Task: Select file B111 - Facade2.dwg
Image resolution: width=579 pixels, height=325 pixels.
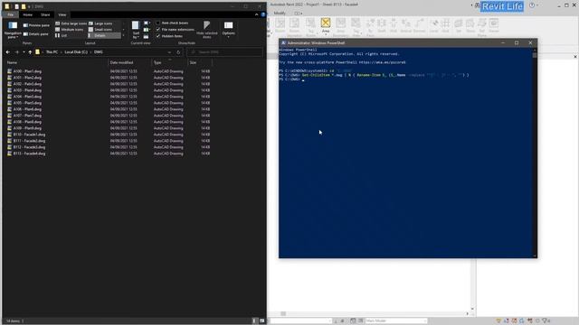Action: click(29, 141)
